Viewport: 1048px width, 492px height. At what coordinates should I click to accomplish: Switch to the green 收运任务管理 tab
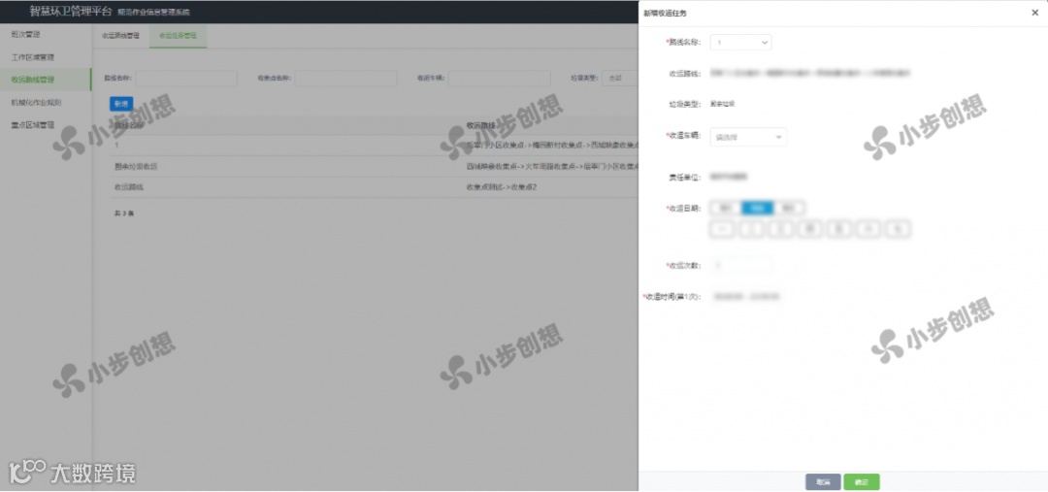[x=178, y=36]
